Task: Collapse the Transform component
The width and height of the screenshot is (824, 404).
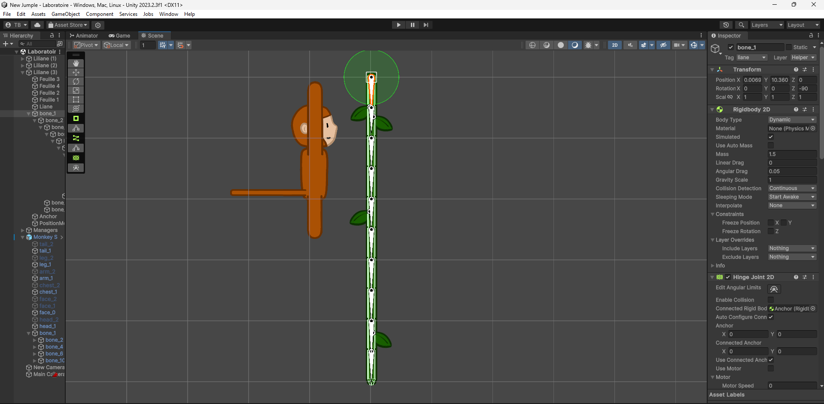Action: [x=712, y=69]
